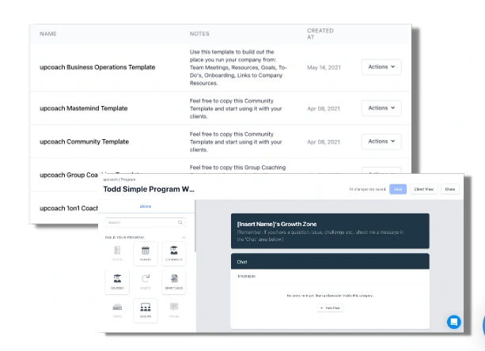Select upcoach Community Template name
Image resolution: width=485 pixels, height=351 pixels.
click(x=84, y=142)
